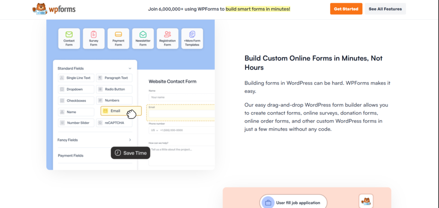The width and height of the screenshot is (439, 208).
Task: Choose the Name field
Action: click(76, 112)
